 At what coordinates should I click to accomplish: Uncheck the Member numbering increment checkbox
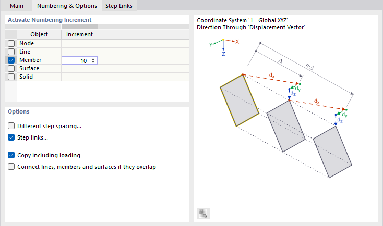[11, 60]
